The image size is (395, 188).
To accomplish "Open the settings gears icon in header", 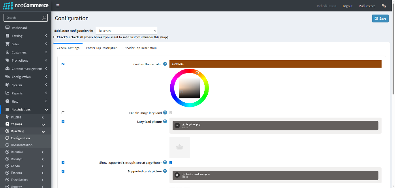I will point(384,6).
